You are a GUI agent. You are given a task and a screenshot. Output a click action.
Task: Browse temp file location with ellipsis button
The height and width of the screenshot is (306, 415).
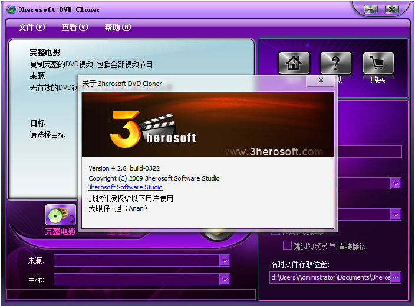pyautogui.click(x=396, y=278)
